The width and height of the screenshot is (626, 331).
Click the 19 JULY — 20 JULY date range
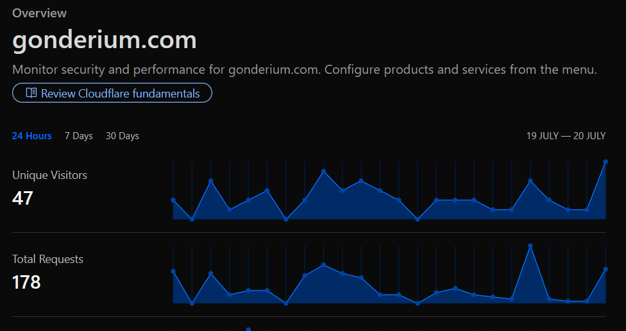[566, 136]
